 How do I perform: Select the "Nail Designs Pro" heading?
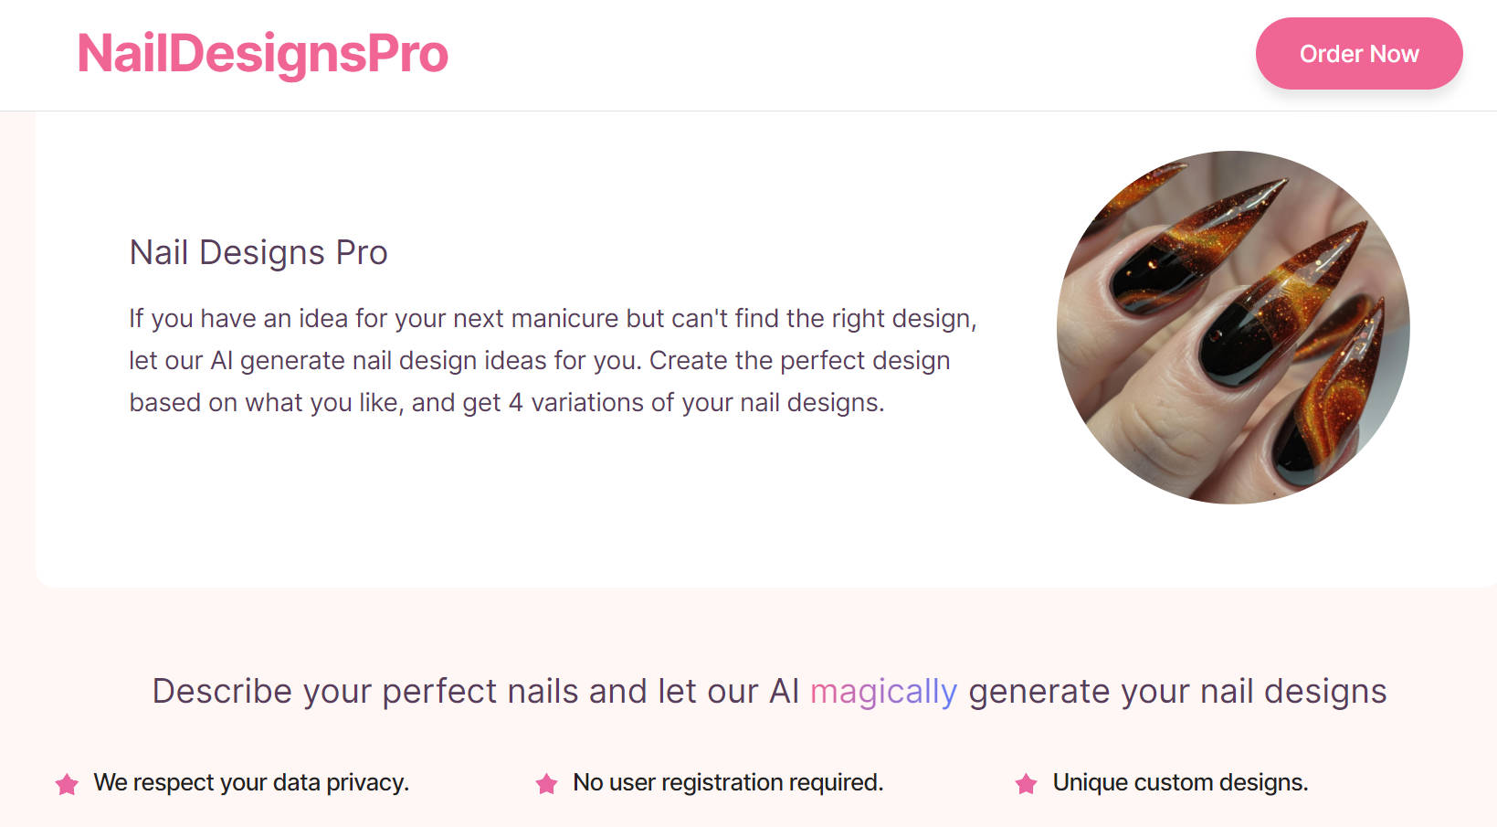tap(258, 253)
